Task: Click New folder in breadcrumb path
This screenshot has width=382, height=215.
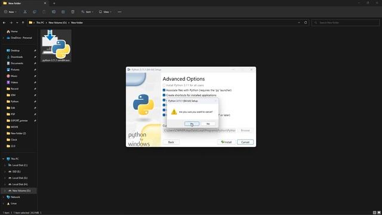Action: pos(77,23)
